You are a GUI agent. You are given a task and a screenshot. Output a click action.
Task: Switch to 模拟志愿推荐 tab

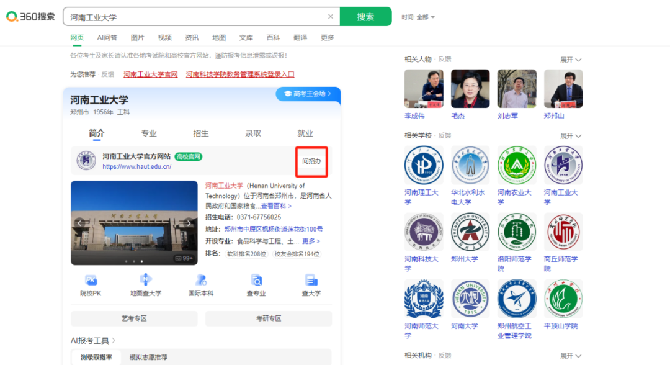[x=148, y=357]
